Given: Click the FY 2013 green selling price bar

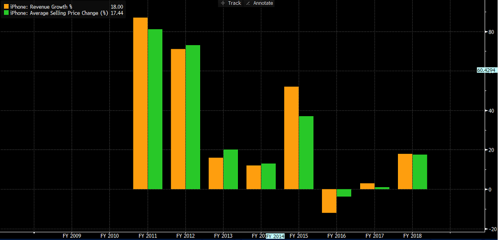Looking at the screenshot, I should [x=231, y=169].
